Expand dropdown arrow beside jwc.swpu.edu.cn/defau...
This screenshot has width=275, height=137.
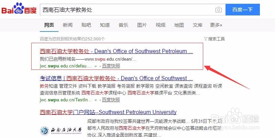(x=96, y=66)
